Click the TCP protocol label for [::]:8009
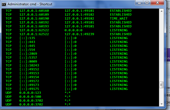170x110 pixels. [x=8, y=61]
